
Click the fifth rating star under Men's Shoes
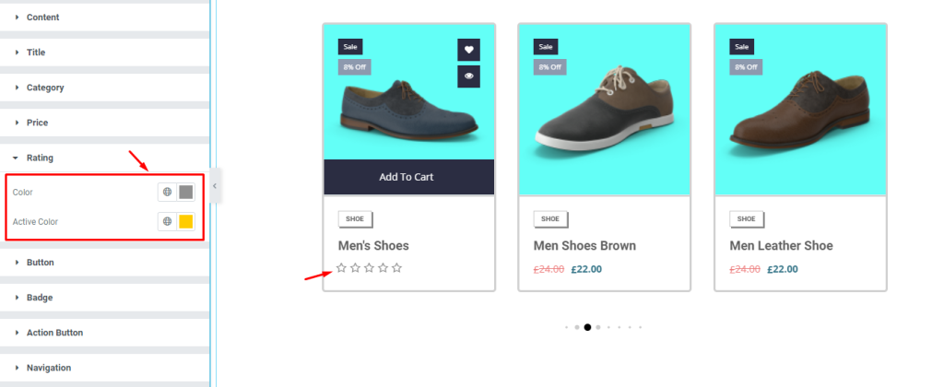click(396, 268)
